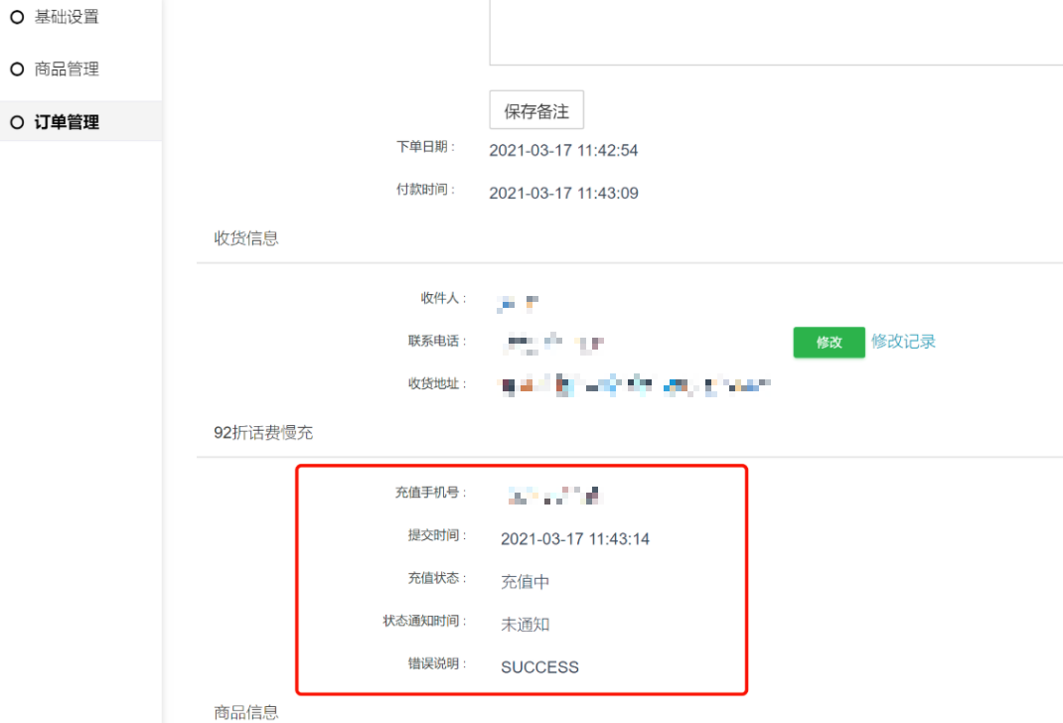Click the circle icon beside 基础设置
Screen dimensions: 1063x723
pyautogui.click(x=16, y=17)
